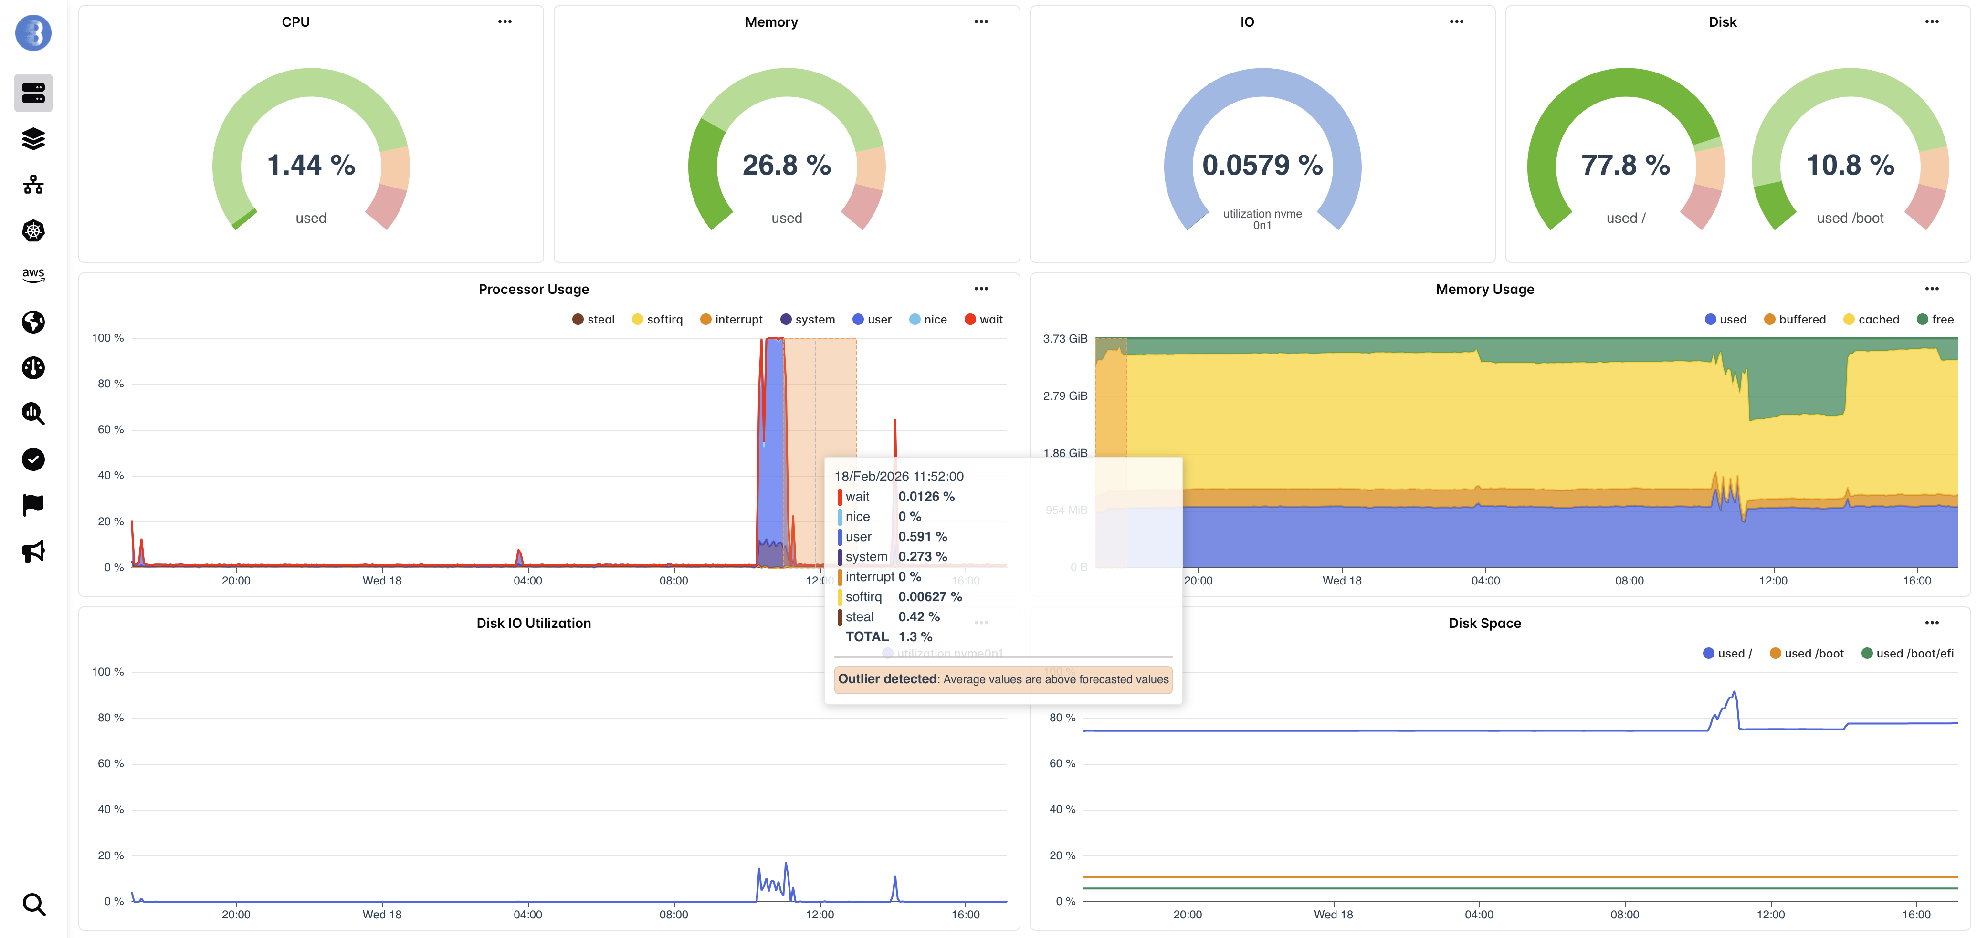Click the Outlier detected notification banner
The width and height of the screenshot is (1977, 938).
pos(1003,679)
